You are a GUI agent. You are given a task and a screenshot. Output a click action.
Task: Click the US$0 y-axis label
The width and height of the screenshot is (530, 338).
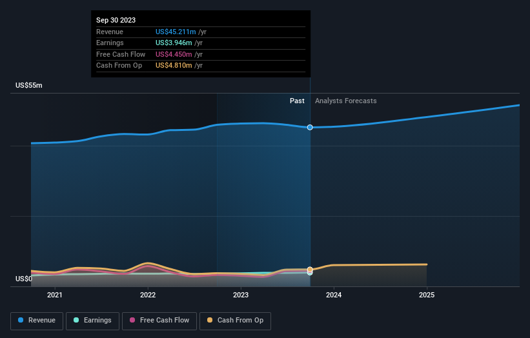(x=24, y=279)
